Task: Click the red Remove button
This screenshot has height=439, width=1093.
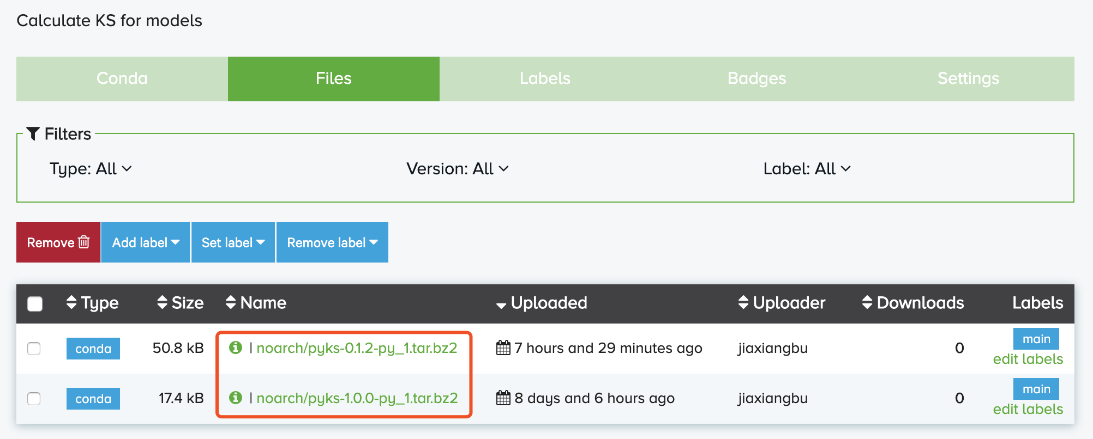Action: [58, 242]
